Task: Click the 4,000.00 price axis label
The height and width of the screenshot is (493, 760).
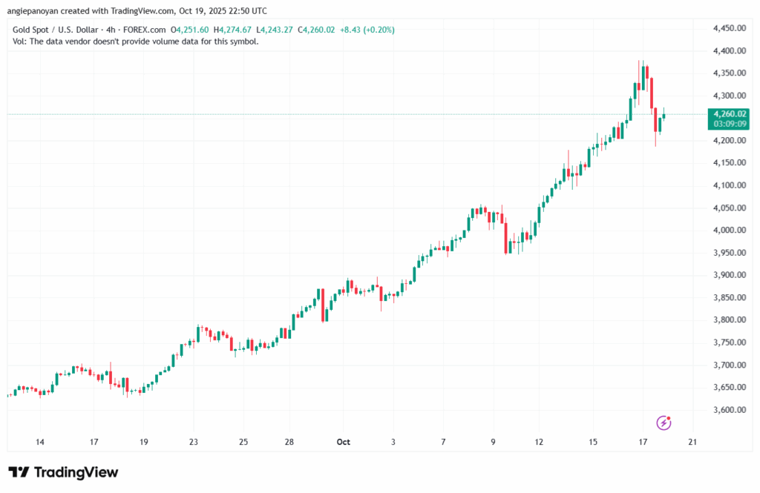Action: (728, 231)
